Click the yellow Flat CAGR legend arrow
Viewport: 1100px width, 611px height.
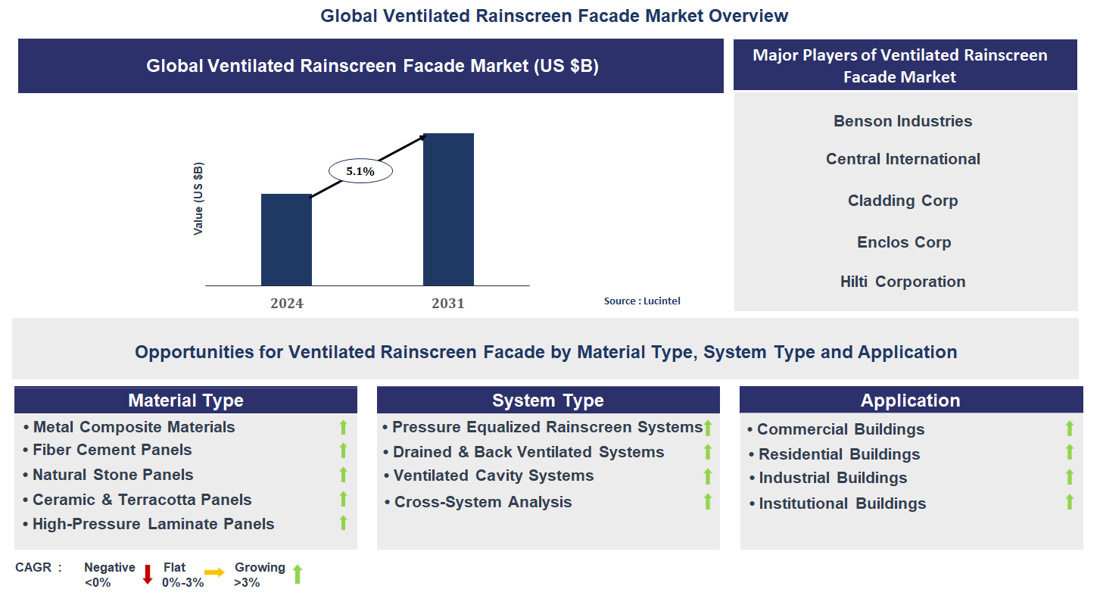point(214,572)
